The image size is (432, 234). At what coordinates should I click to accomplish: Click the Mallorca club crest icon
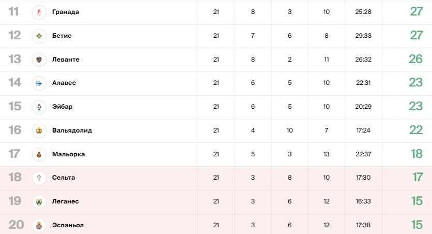(x=39, y=154)
